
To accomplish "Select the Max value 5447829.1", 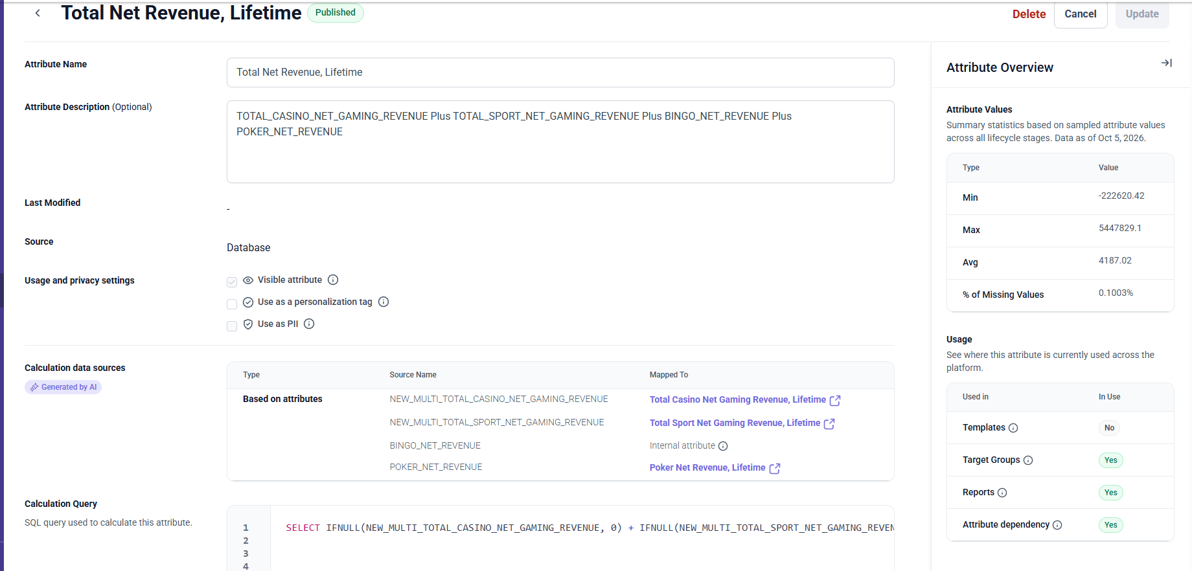I will pos(1120,228).
